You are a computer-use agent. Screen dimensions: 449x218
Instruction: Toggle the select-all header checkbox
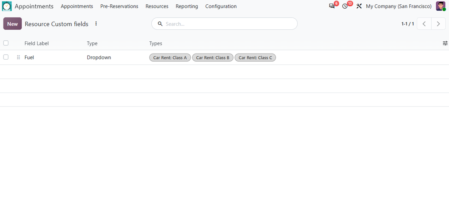tap(6, 43)
